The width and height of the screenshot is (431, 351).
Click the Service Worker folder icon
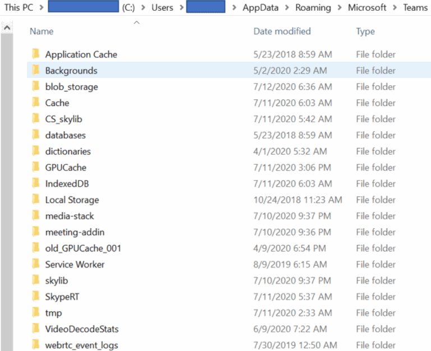[x=36, y=264]
